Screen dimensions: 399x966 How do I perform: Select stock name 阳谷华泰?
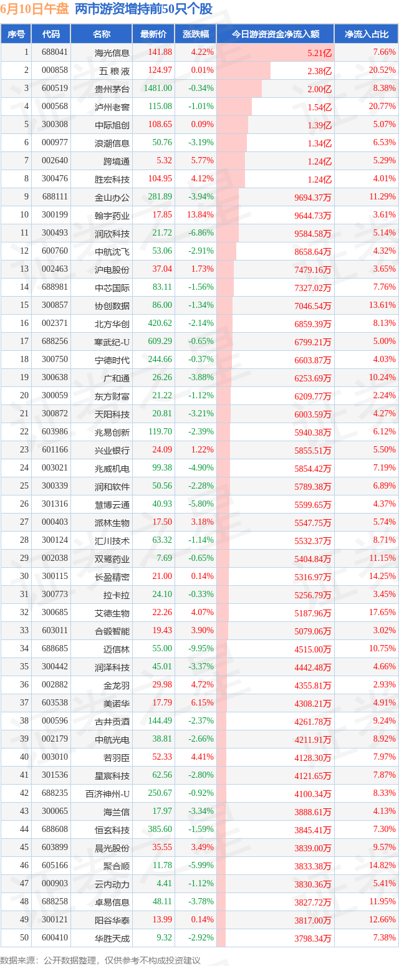coord(112,920)
